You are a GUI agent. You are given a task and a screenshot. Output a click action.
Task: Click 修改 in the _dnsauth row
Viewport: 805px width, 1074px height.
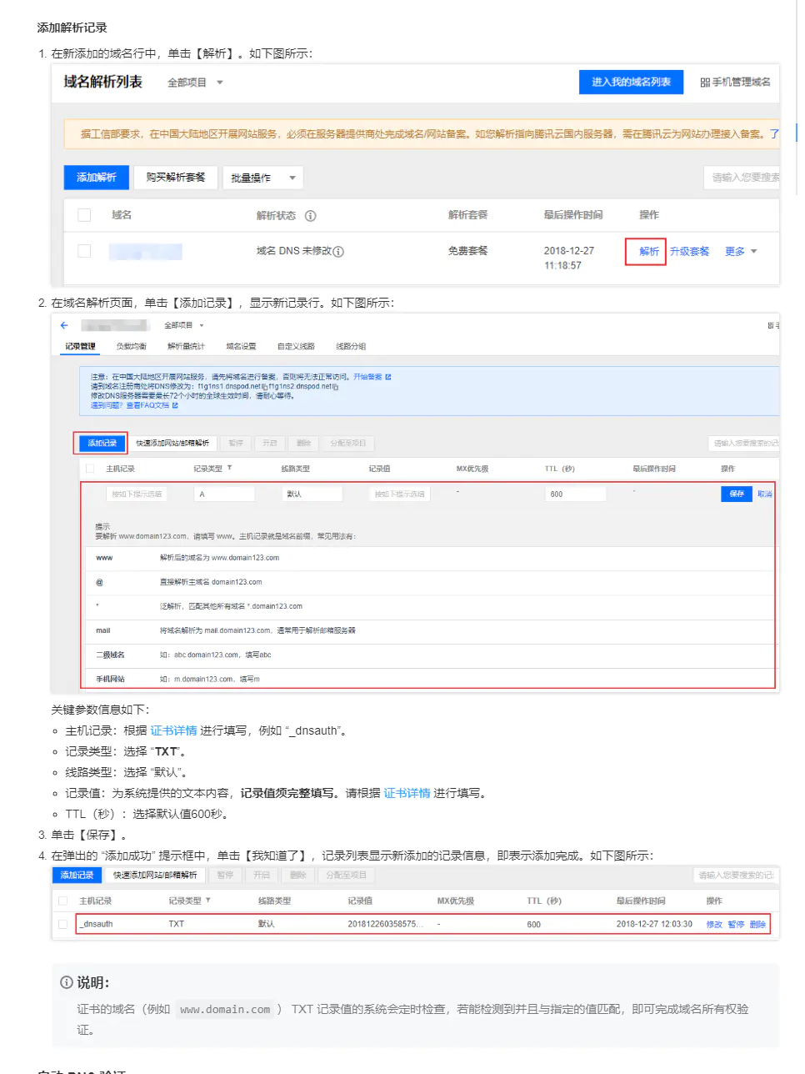click(714, 924)
